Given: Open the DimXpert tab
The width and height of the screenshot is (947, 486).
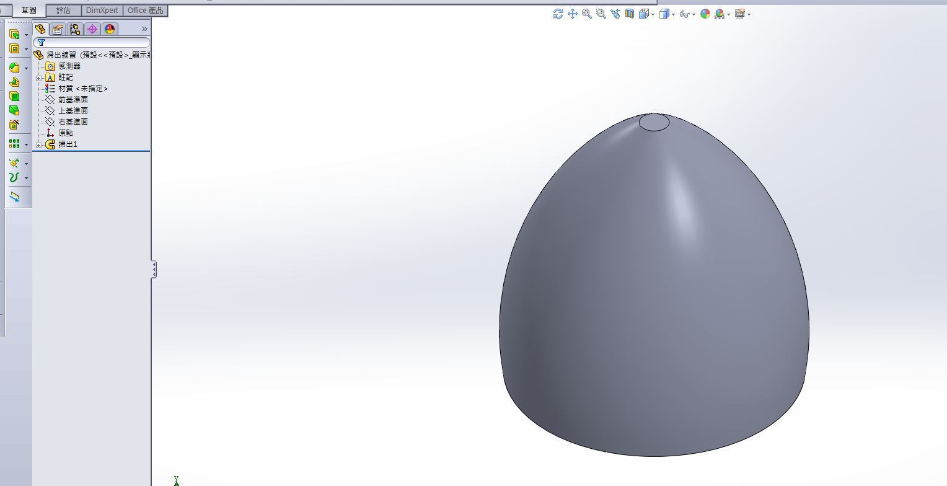Looking at the screenshot, I should (102, 11).
